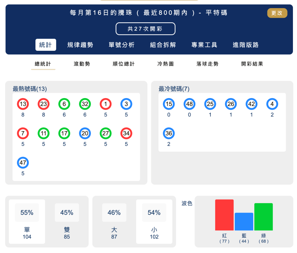Screen dimensions: 297x253
Task: Click the 小 54% statistic card
Action: (154, 222)
